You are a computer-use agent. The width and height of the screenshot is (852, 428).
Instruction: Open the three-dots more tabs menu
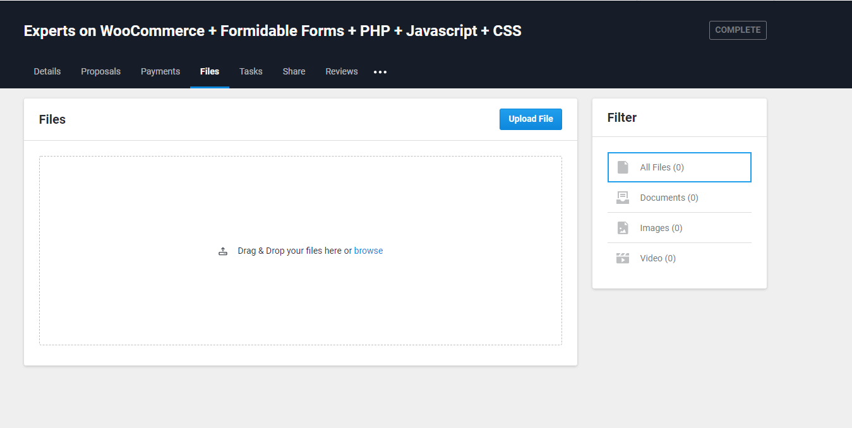pyautogui.click(x=380, y=72)
